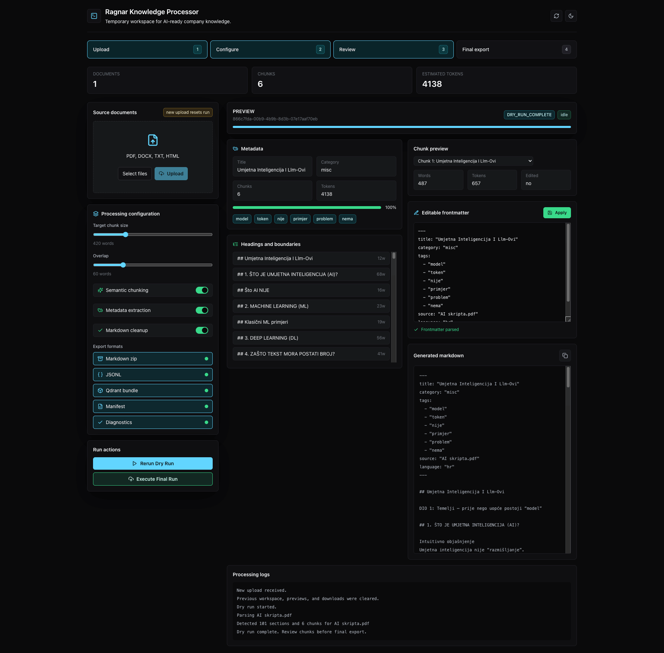Image resolution: width=664 pixels, height=653 pixels.
Task: Apply the edited frontmatter
Action: 557,213
